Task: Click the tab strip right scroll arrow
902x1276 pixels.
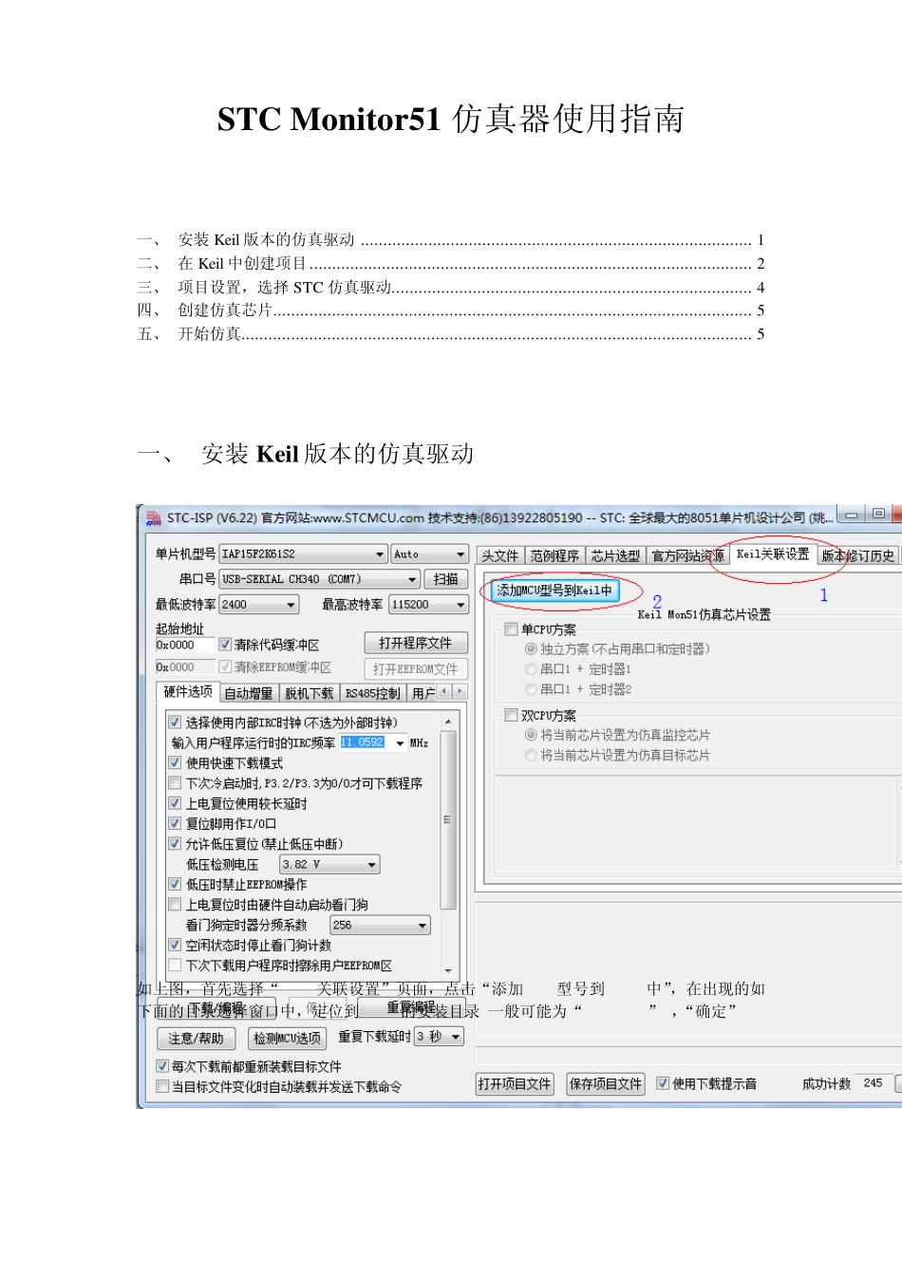Action: tap(460, 692)
